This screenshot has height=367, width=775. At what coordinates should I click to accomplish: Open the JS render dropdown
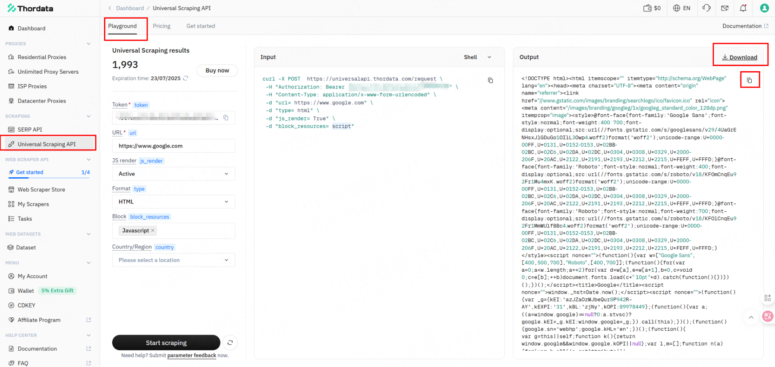(174, 174)
